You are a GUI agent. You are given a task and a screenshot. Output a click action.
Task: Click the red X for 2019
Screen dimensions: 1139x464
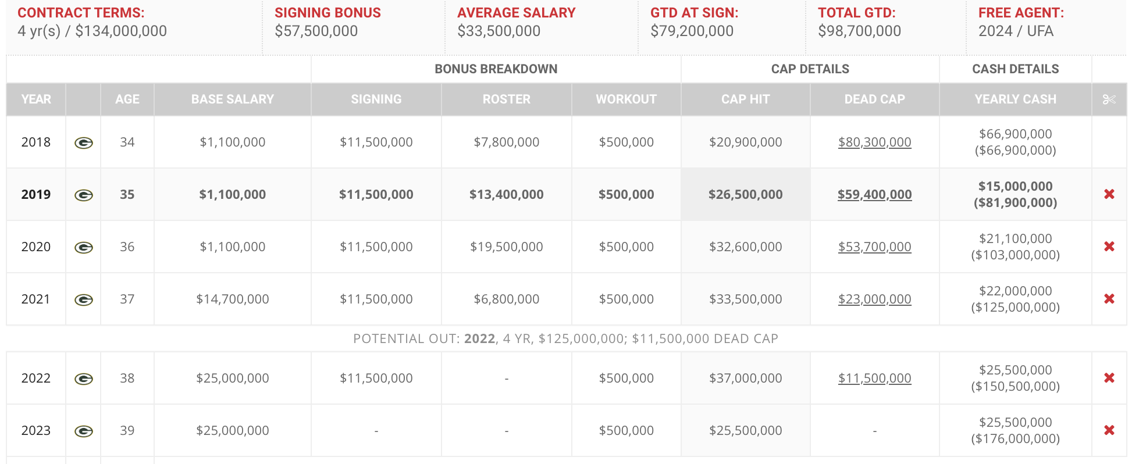click(1109, 194)
